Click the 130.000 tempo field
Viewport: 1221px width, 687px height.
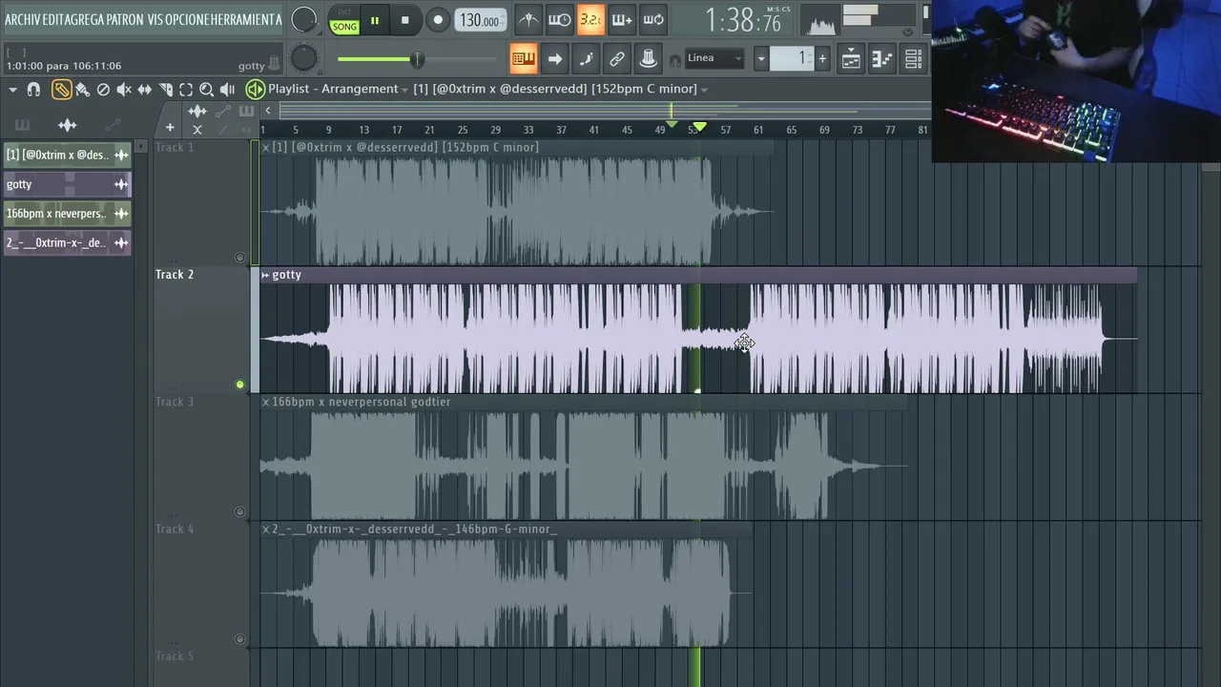[x=481, y=21]
